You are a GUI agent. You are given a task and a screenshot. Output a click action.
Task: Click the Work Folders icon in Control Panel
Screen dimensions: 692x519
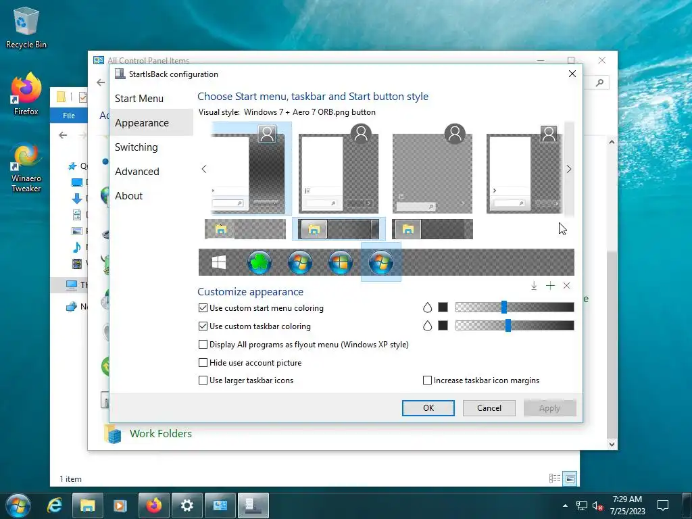(113, 434)
